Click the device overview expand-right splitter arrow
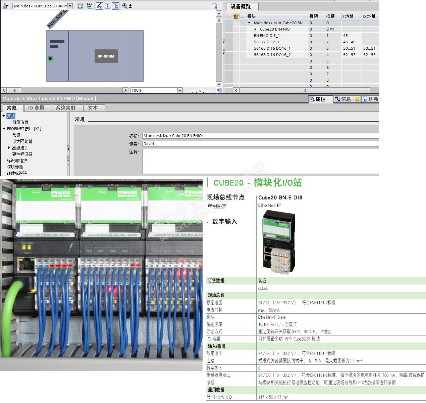 tap(223, 53)
